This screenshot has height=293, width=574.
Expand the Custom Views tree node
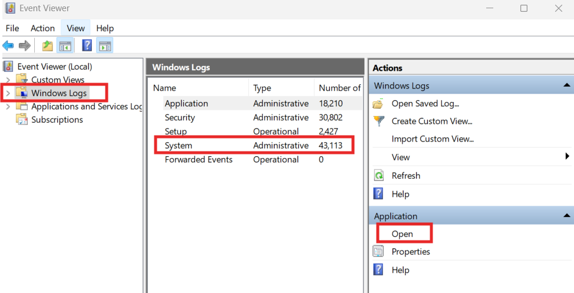tap(8, 80)
